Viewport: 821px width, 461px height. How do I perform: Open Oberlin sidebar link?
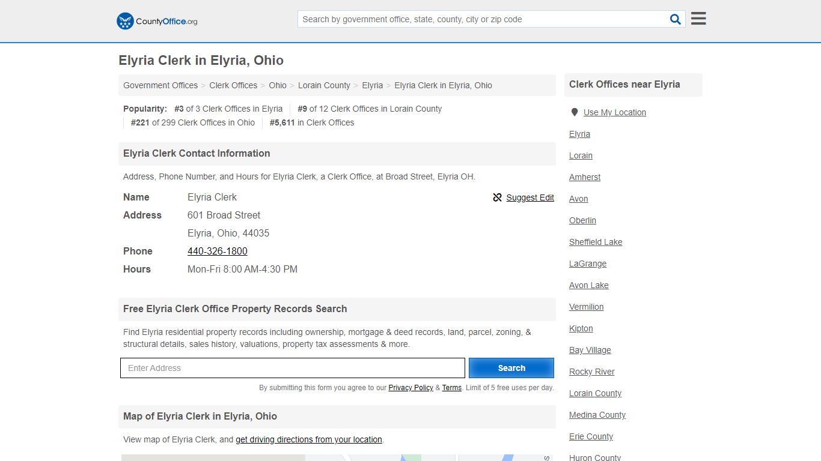[582, 220]
